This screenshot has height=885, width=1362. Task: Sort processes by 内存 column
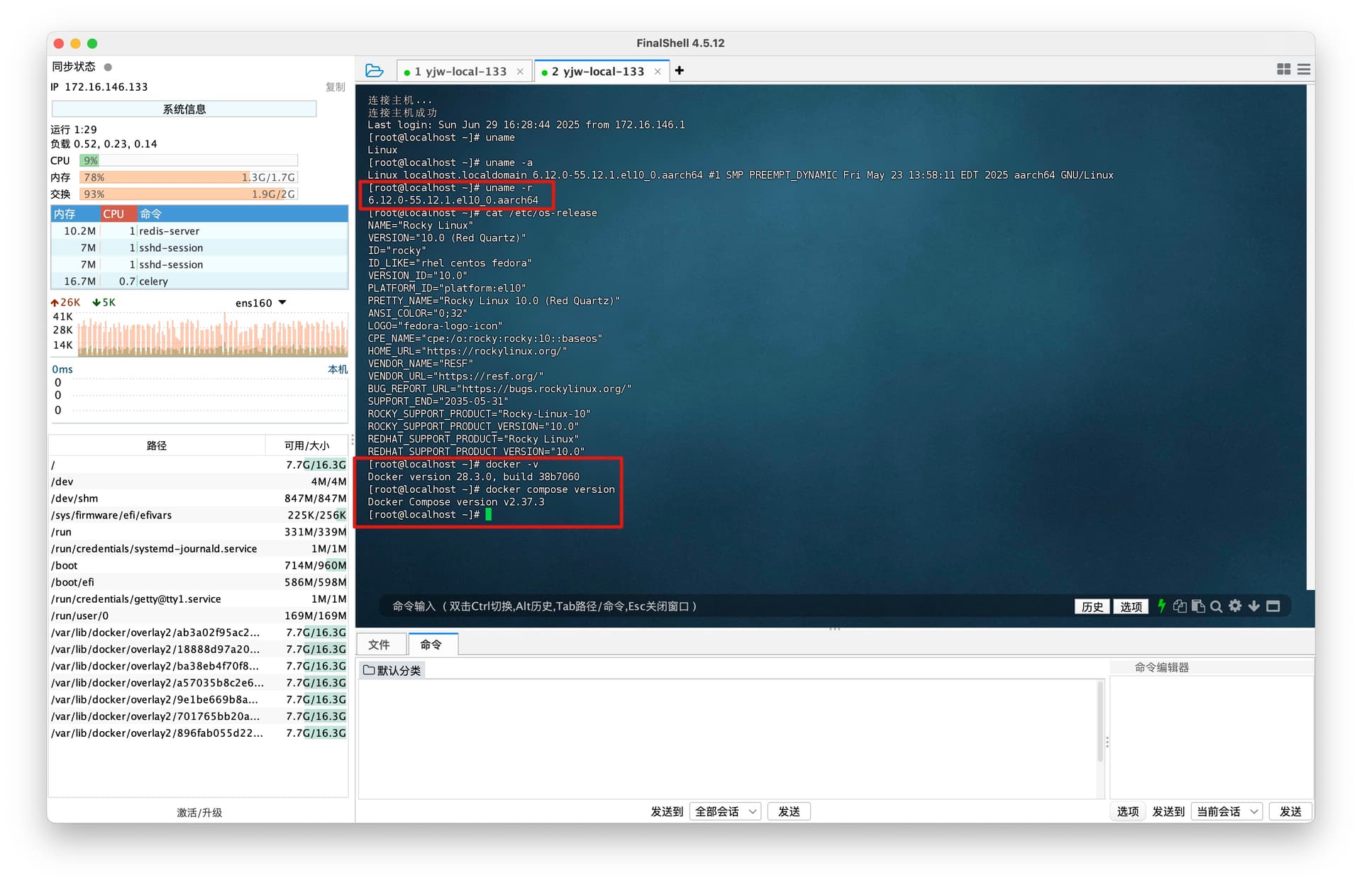(74, 214)
